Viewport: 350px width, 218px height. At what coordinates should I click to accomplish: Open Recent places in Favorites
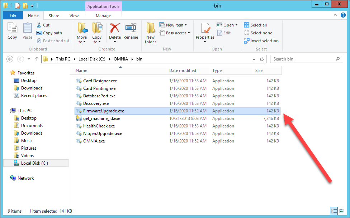[x=34, y=96]
